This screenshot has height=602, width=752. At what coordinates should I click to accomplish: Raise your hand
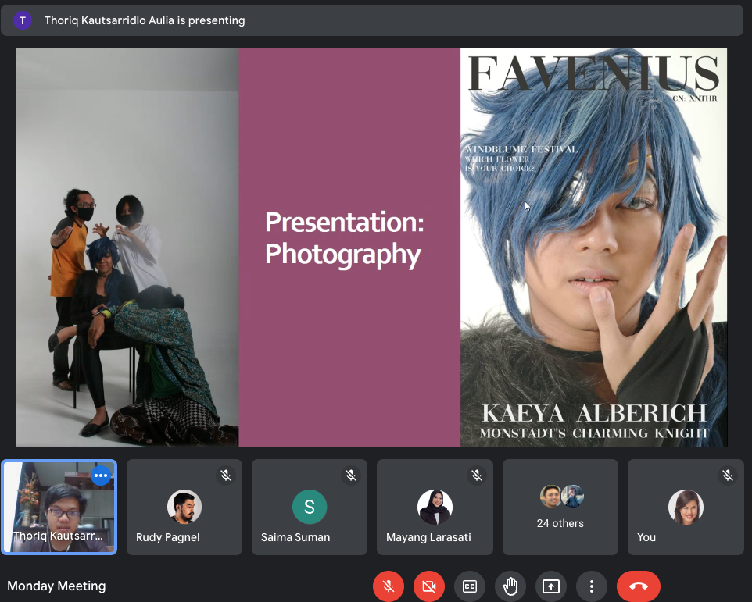[x=510, y=586]
